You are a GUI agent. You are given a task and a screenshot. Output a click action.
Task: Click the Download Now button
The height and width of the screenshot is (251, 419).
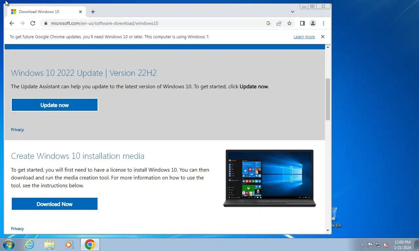[55, 204]
